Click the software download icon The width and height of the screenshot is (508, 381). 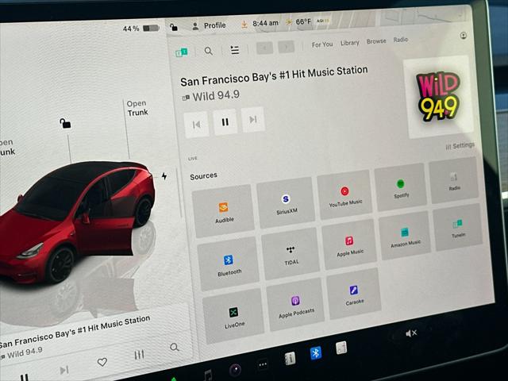pos(244,25)
